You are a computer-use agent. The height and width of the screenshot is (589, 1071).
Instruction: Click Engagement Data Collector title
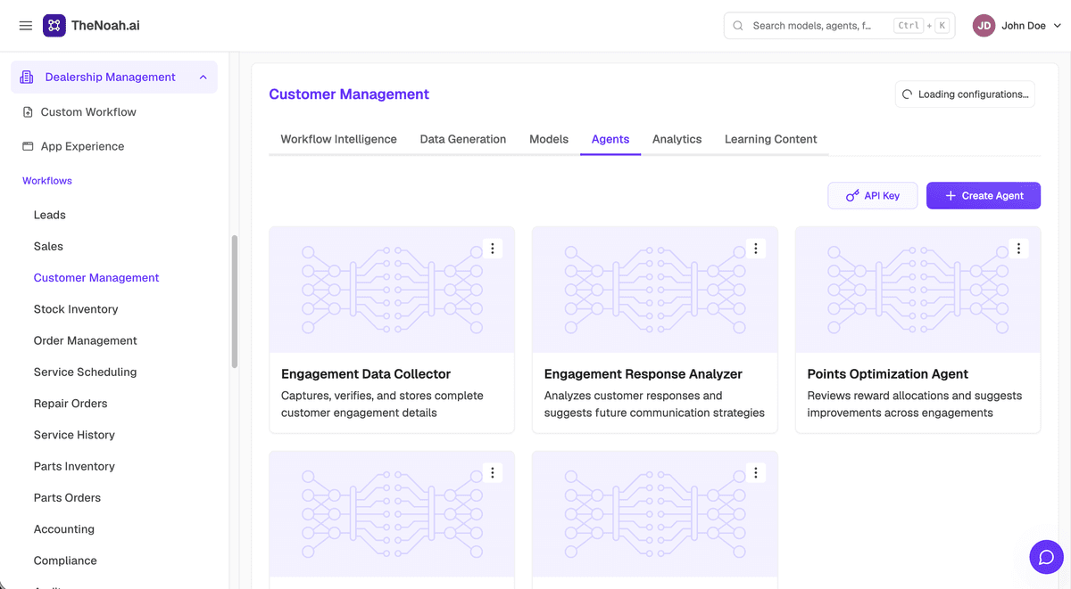coord(366,374)
